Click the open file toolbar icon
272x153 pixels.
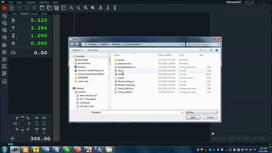pyautogui.click(x=12, y=8)
